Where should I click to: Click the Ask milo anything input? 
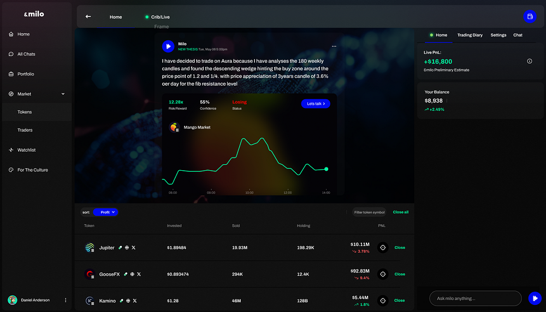[475, 298]
